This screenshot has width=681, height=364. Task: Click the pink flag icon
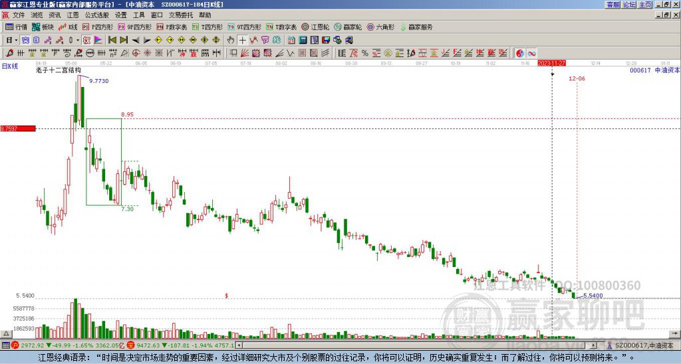click(98, 41)
